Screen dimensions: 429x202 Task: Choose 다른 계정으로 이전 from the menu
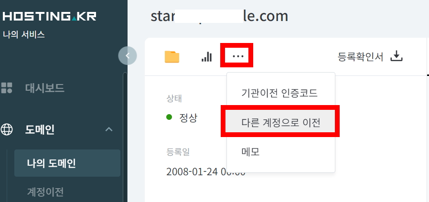click(281, 122)
